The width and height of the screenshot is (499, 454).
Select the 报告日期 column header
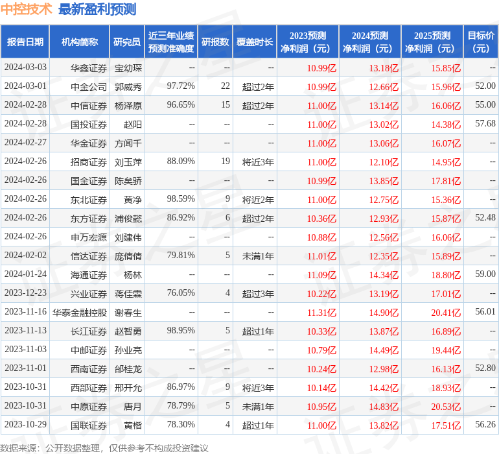coord(25,42)
